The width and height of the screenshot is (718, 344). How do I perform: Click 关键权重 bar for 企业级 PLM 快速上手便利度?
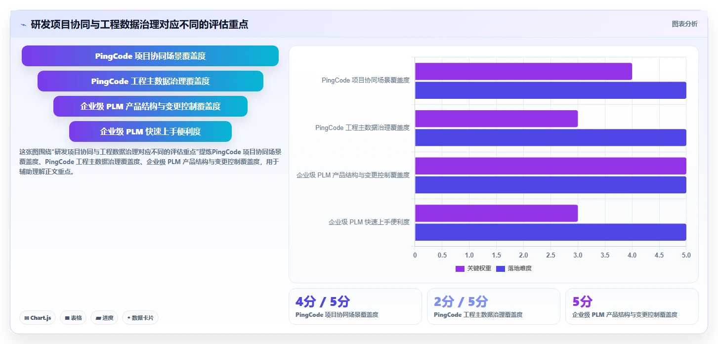tap(496, 213)
